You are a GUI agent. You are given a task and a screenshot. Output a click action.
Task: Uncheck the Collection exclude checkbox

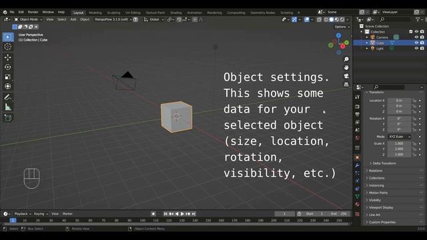[x=411, y=31]
